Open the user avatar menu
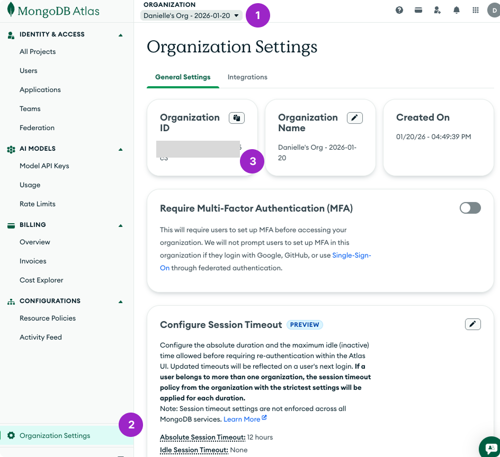Viewport: 500px width, 457px height. (x=494, y=10)
